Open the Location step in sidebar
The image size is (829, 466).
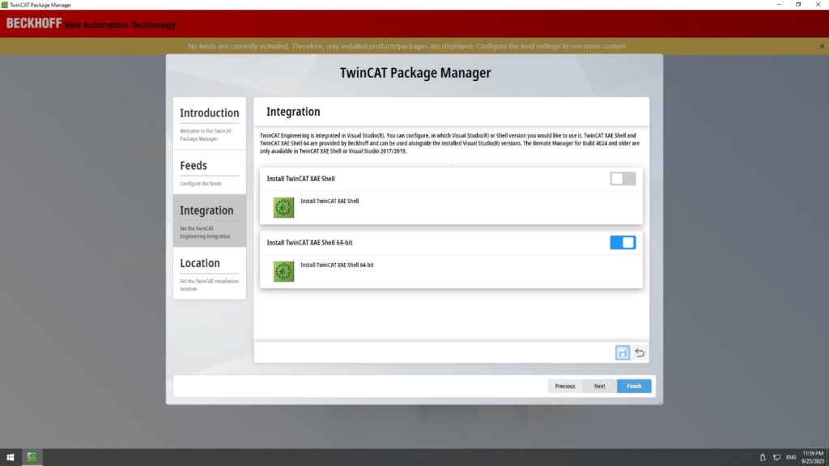[x=210, y=273]
